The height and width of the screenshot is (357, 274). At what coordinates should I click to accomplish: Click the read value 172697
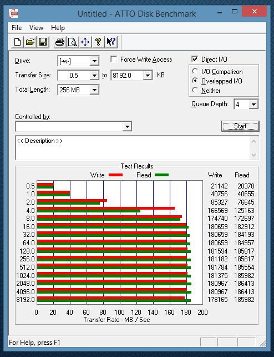click(244, 219)
